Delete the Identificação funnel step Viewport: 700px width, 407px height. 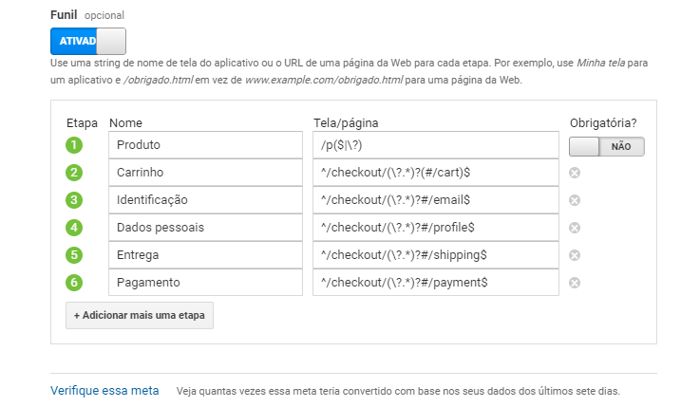(575, 200)
